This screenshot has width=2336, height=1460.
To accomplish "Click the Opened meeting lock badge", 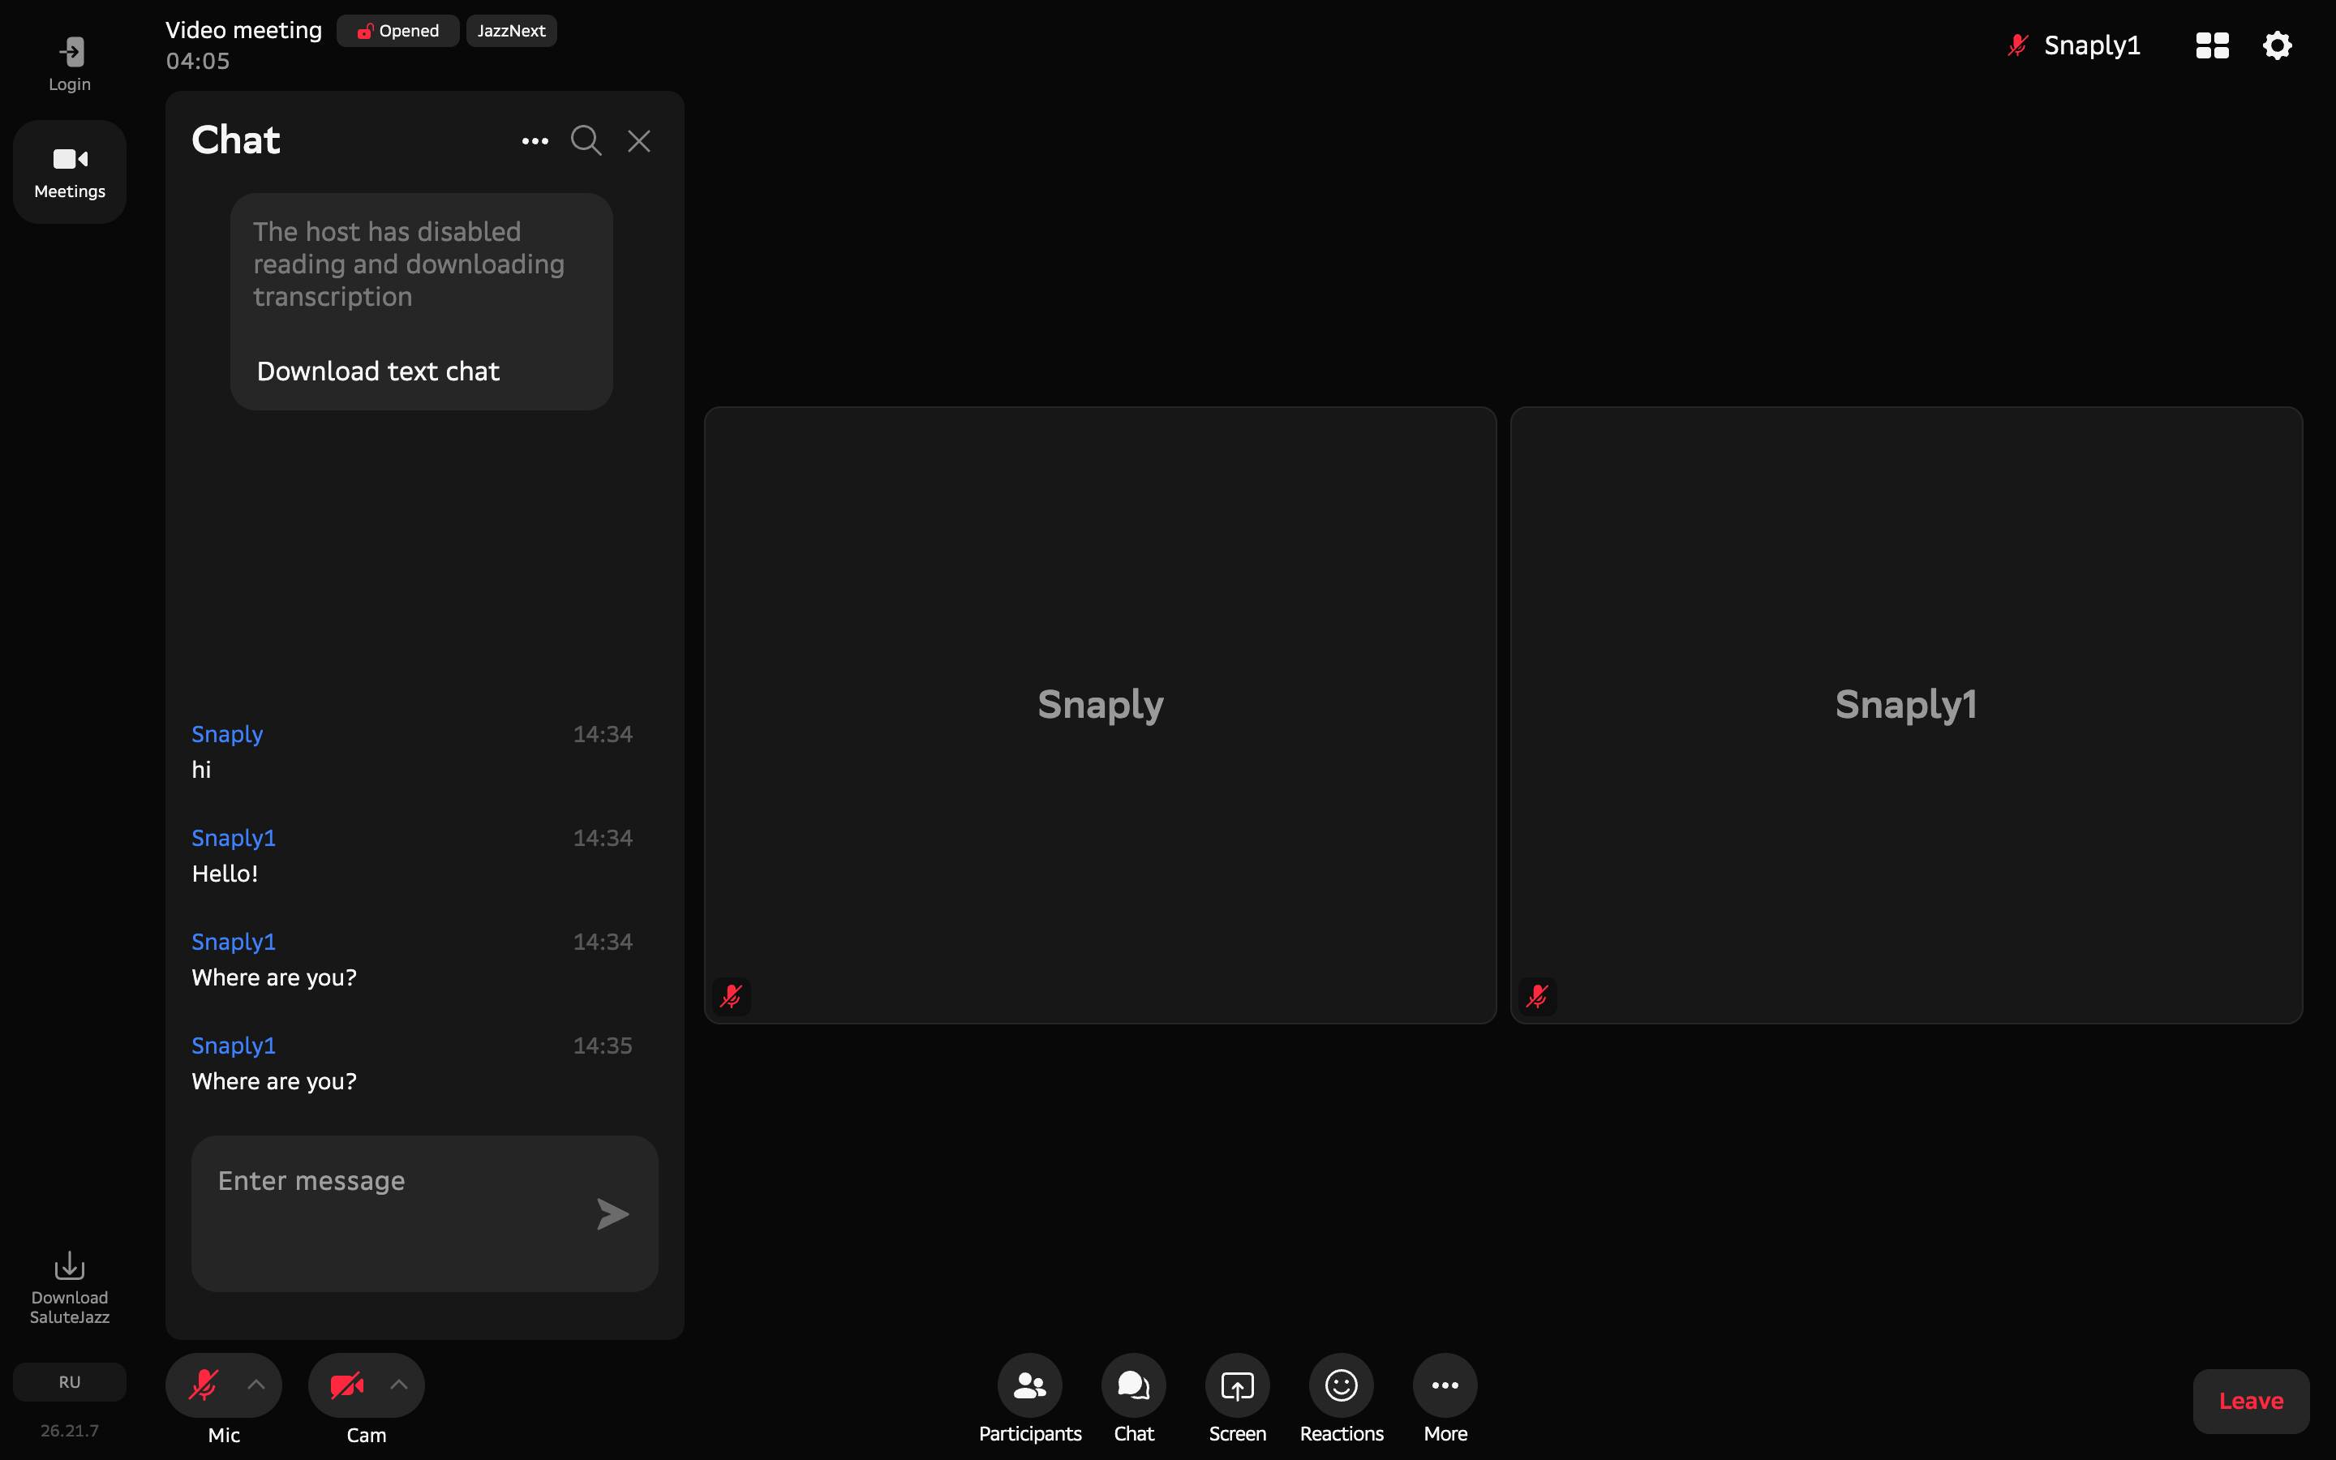I will coord(397,31).
